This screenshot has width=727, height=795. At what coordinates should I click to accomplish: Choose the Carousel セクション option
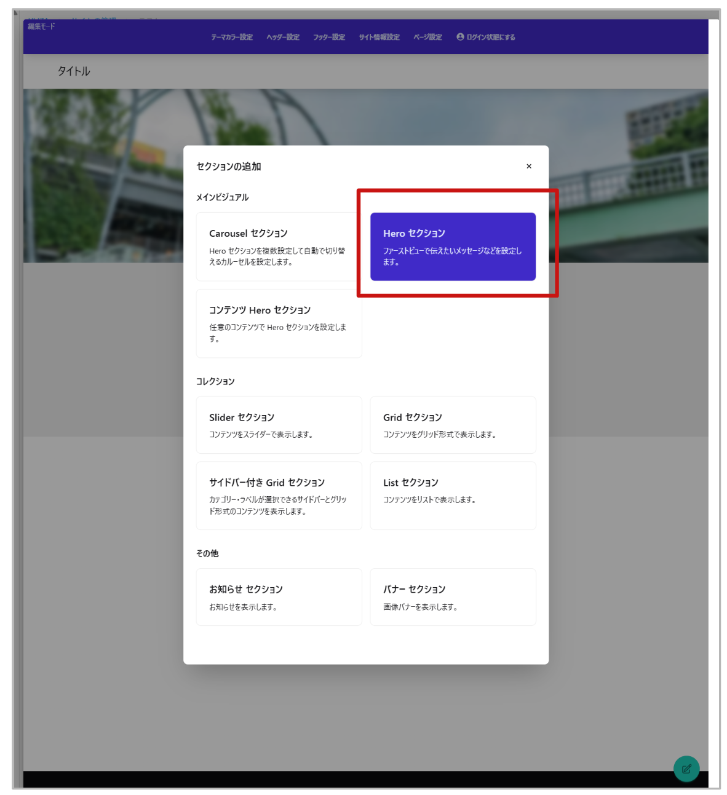pyautogui.click(x=279, y=247)
